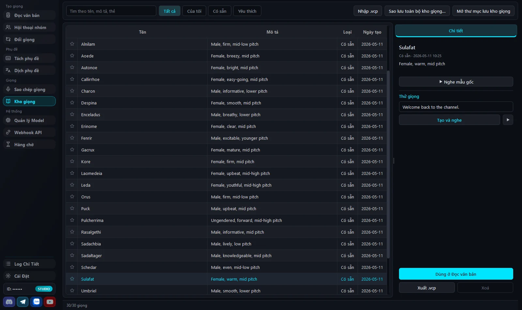Sort by Ngày tạo column header

(x=372, y=32)
